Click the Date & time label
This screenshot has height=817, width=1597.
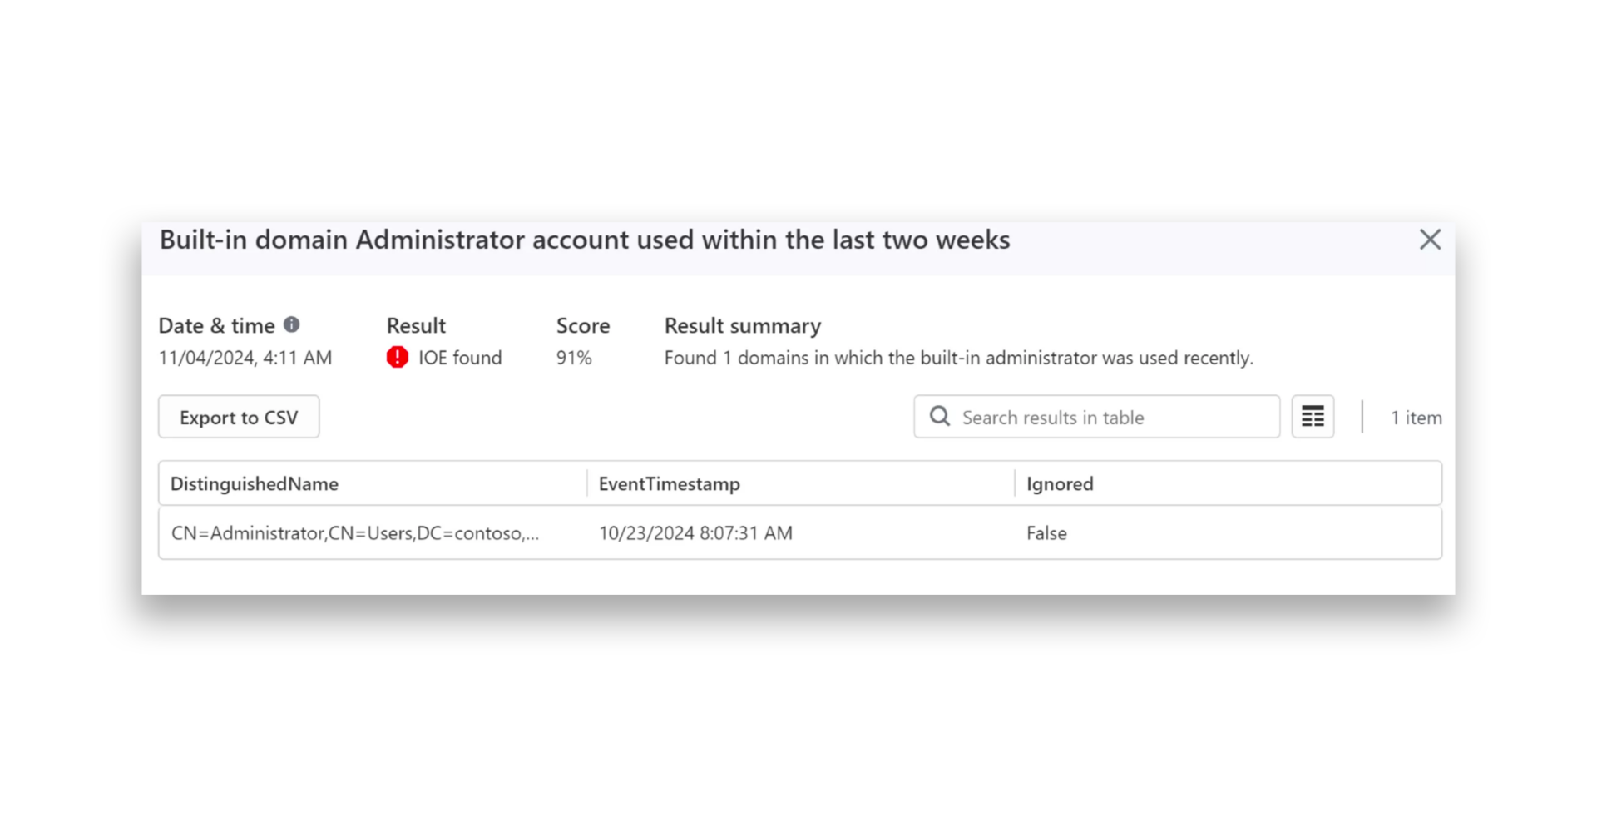click(x=216, y=325)
